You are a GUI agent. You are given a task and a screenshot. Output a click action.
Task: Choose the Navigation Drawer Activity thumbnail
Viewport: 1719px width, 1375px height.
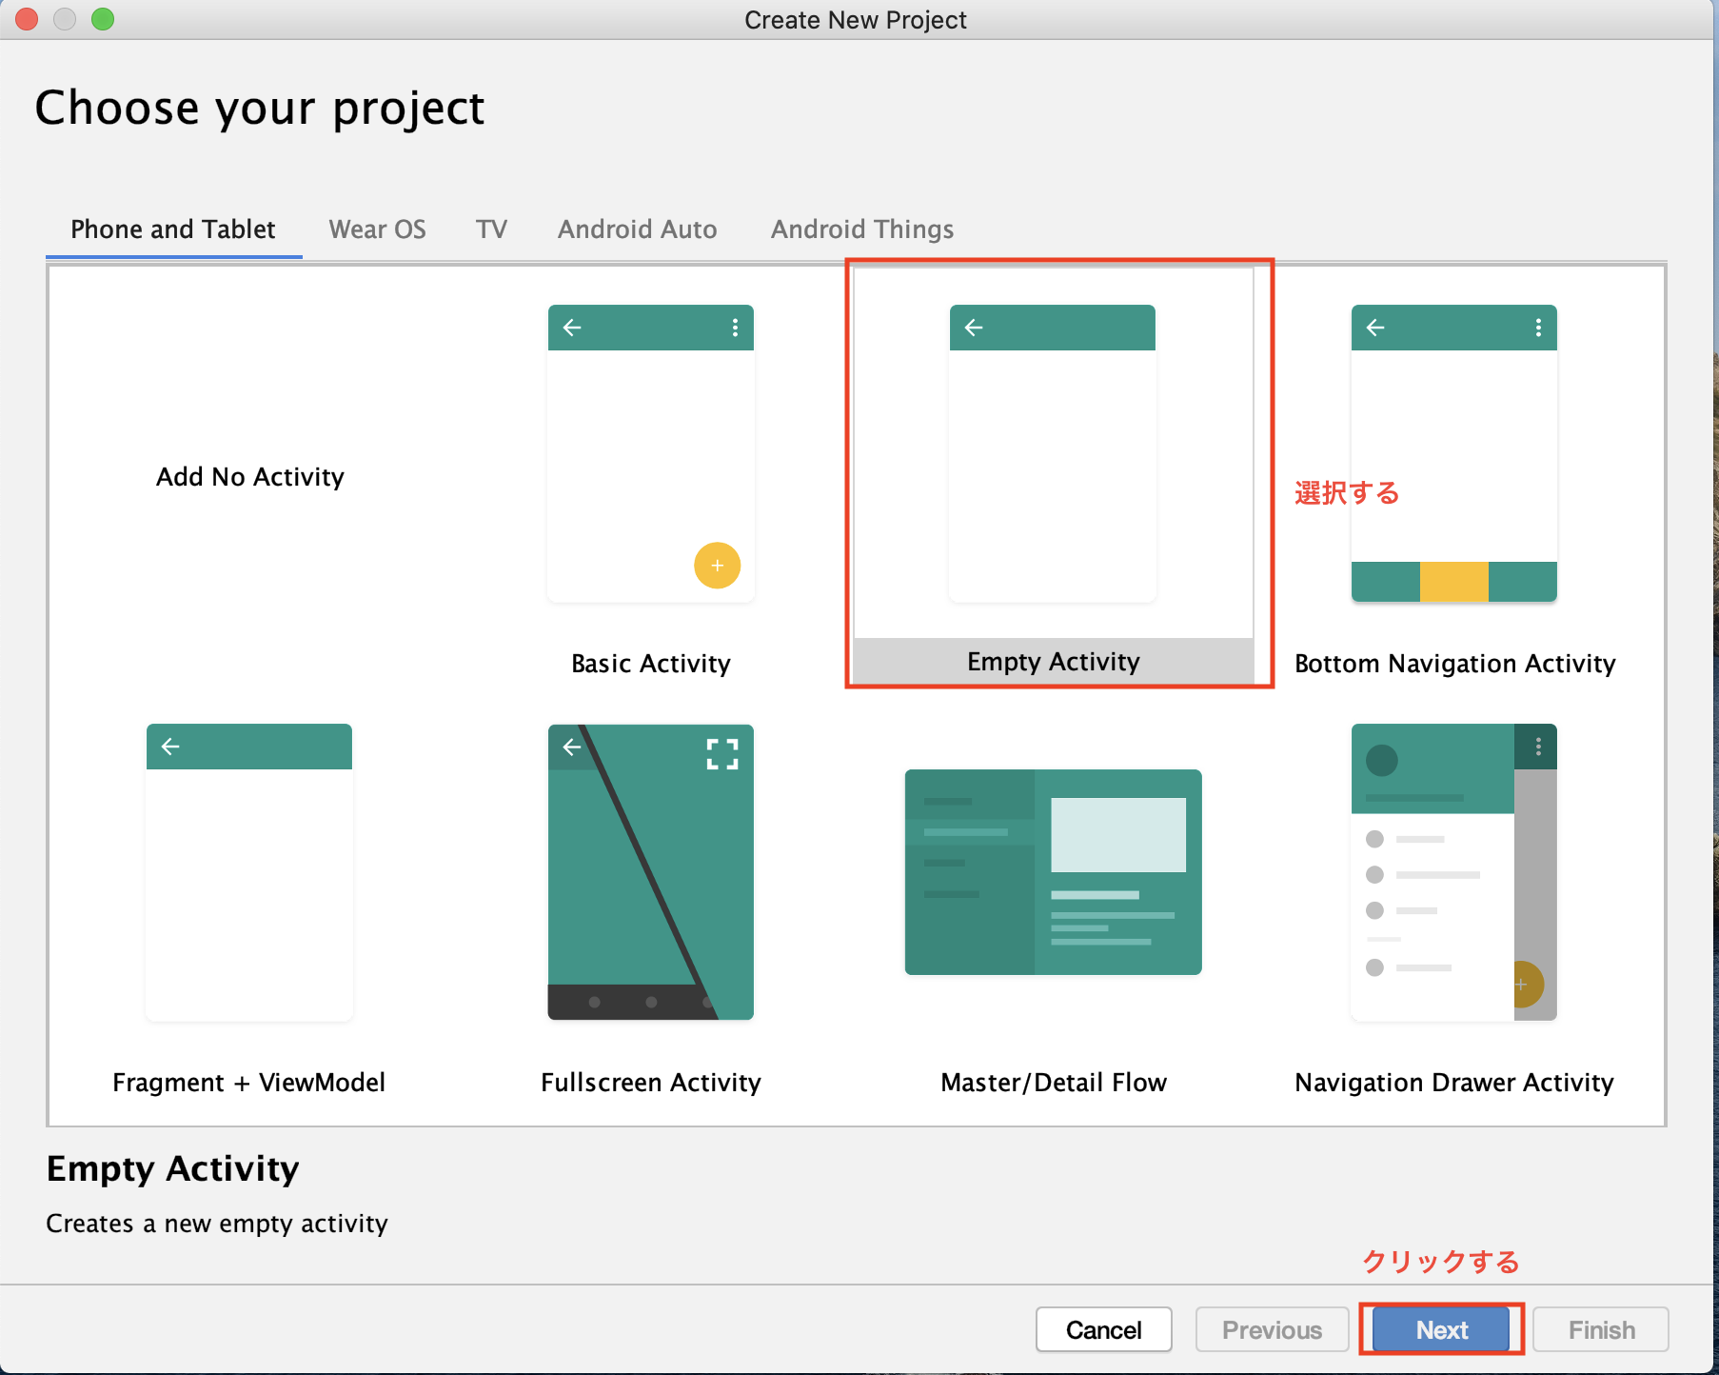tap(1454, 872)
